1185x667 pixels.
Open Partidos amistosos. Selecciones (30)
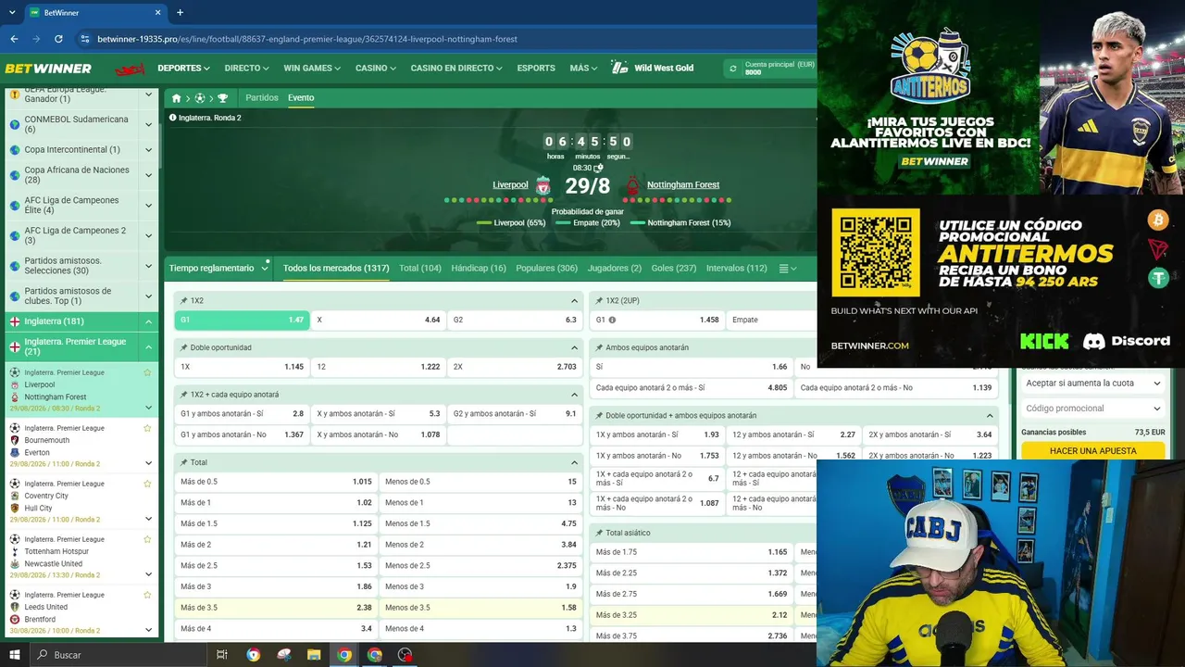[x=64, y=266]
